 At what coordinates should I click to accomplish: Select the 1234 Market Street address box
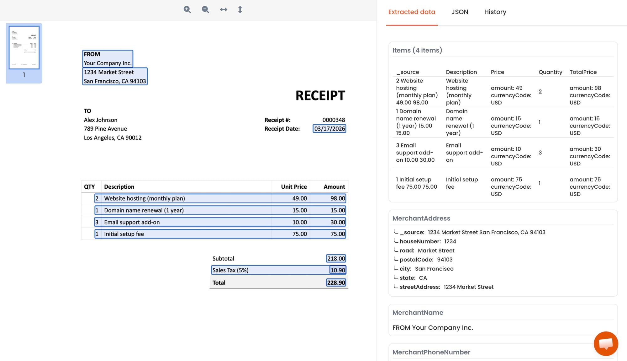tap(115, 77)
